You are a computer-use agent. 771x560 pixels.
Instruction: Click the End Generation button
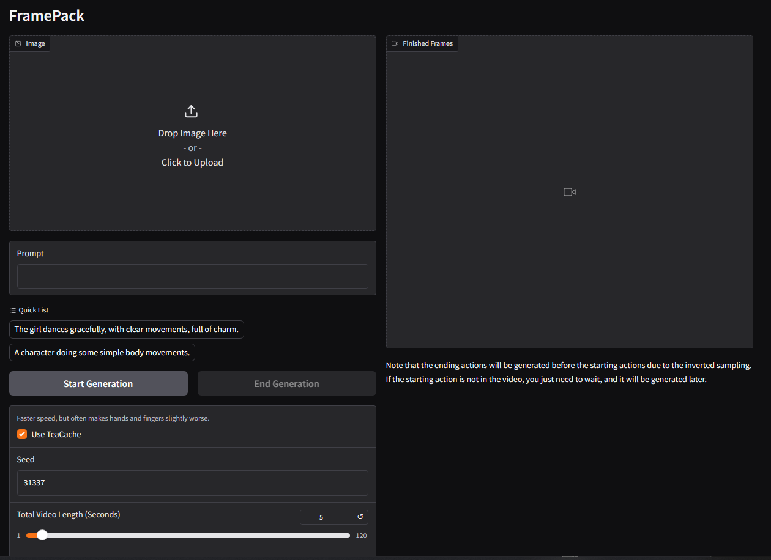click(x=286, y=383)
